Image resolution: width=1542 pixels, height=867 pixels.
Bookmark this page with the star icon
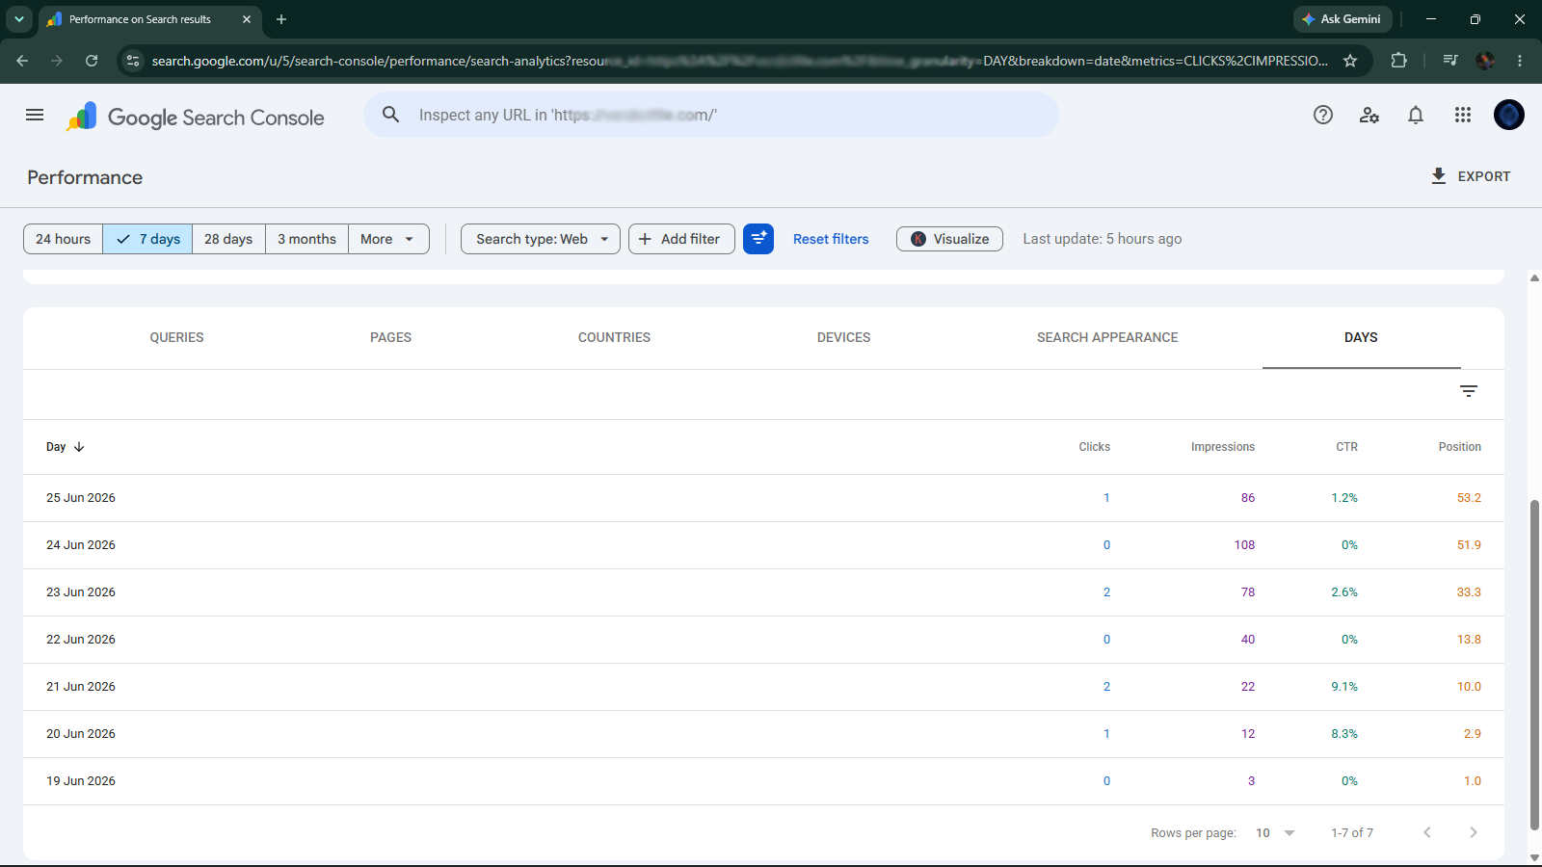pos(1350,61)
